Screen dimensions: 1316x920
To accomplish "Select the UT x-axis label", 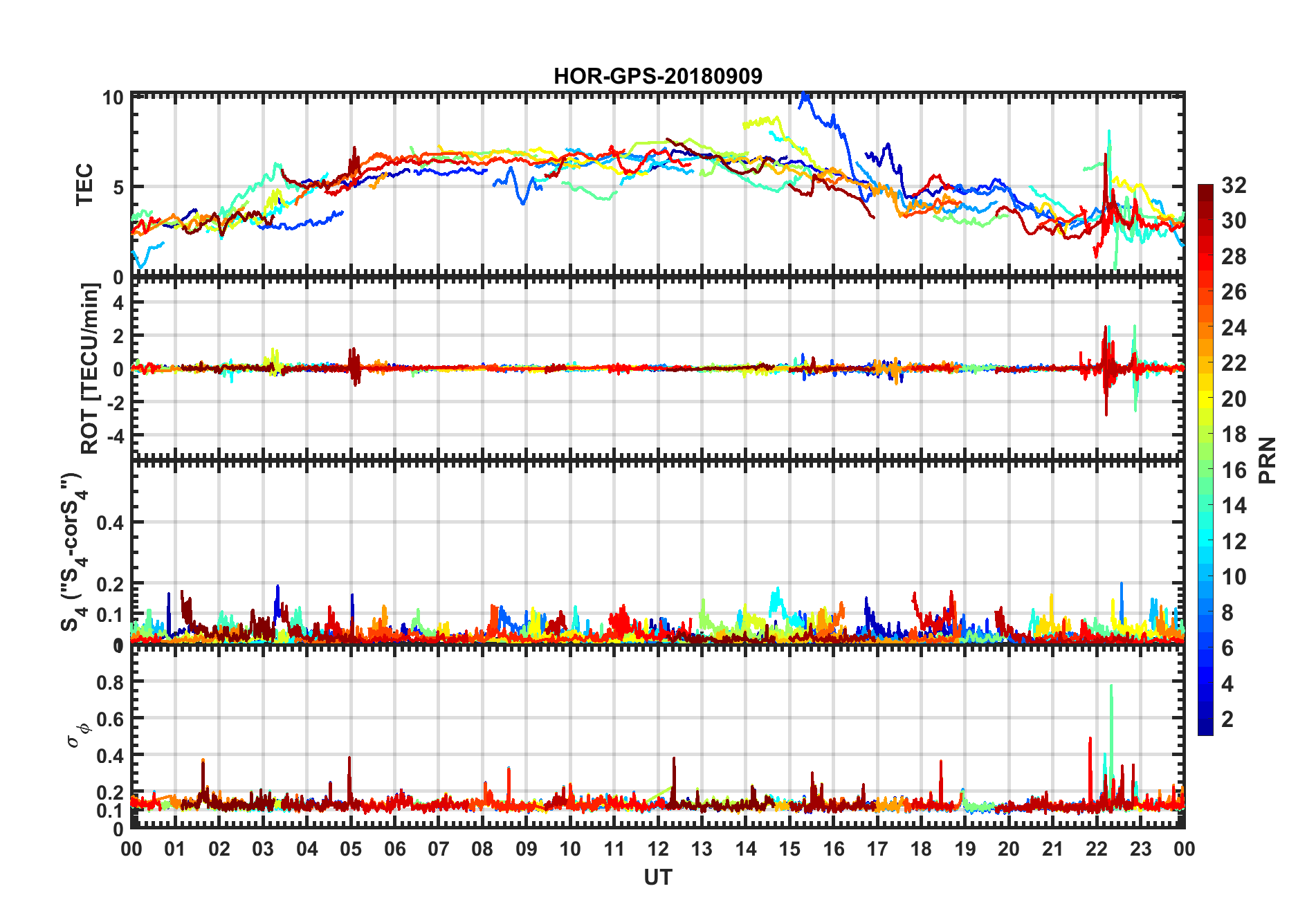I will pyautogui.click(x=658, y=878).
